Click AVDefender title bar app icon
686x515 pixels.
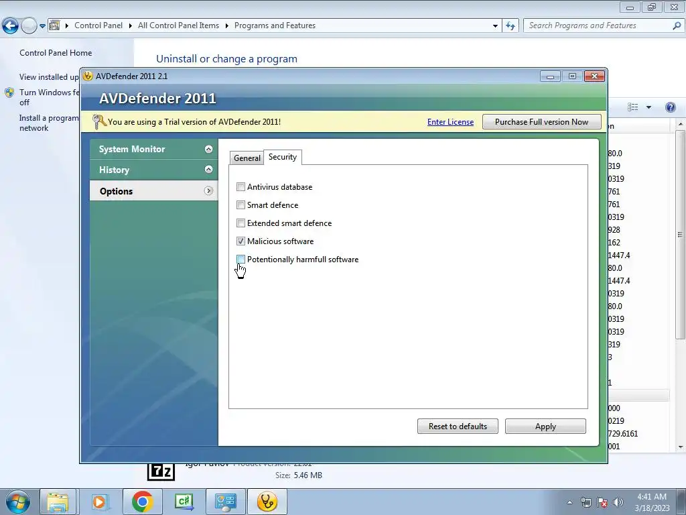[x=88, y=76]
